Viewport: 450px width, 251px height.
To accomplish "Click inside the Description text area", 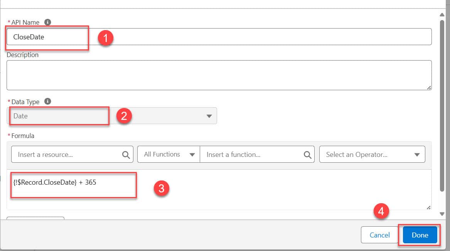I will [219, 75].
